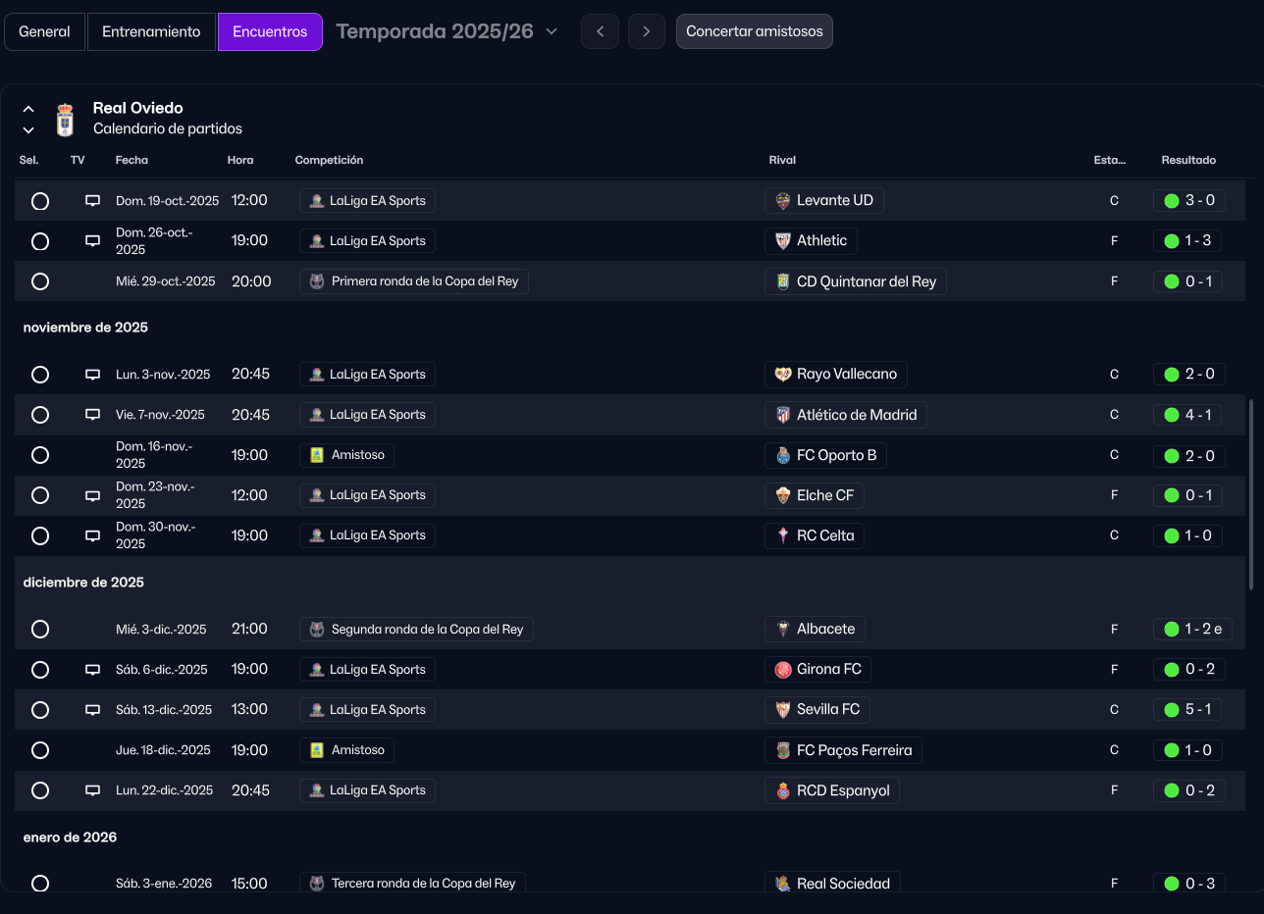This screenshot has width=1264, height=914.
Task: Collapse schedule with the up chevron
Action: (x=28, y=109)
